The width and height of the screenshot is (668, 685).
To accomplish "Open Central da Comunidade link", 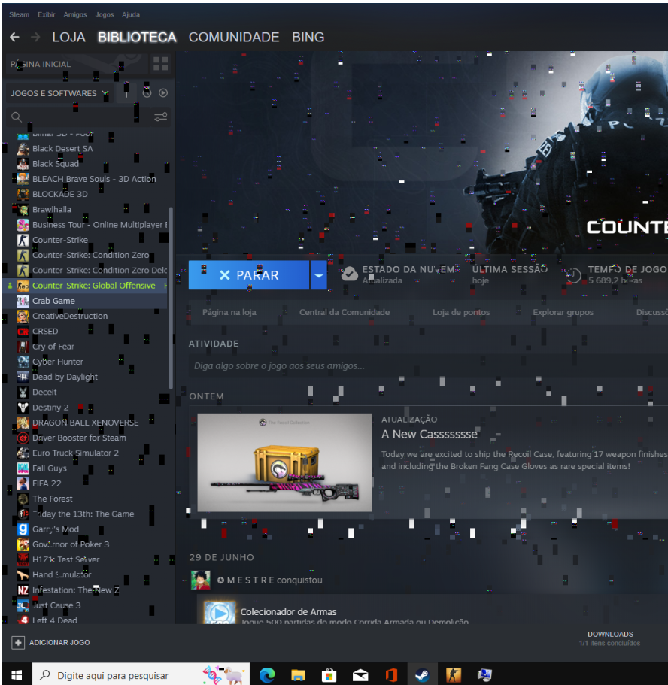I will point(345,312).
